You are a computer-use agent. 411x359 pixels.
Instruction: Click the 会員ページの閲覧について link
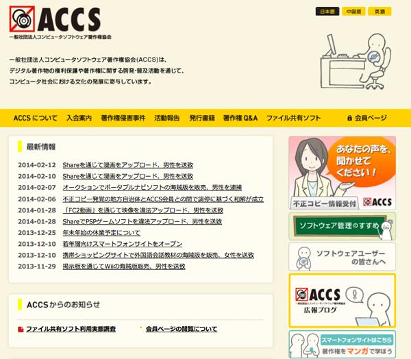[182, 330]
